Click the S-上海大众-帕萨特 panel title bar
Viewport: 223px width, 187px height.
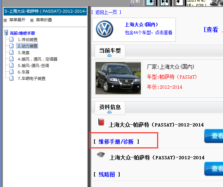pos(45,12)
